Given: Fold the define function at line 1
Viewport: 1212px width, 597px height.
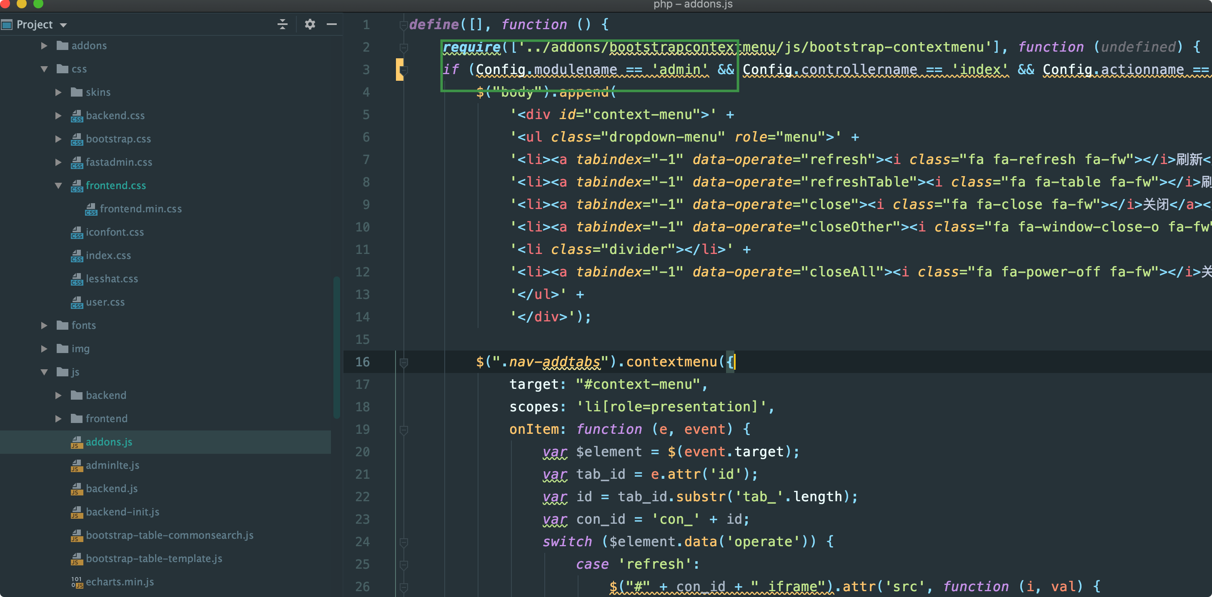Looking at the screenshot, I should pyautogui.click(x=403, y=25).
